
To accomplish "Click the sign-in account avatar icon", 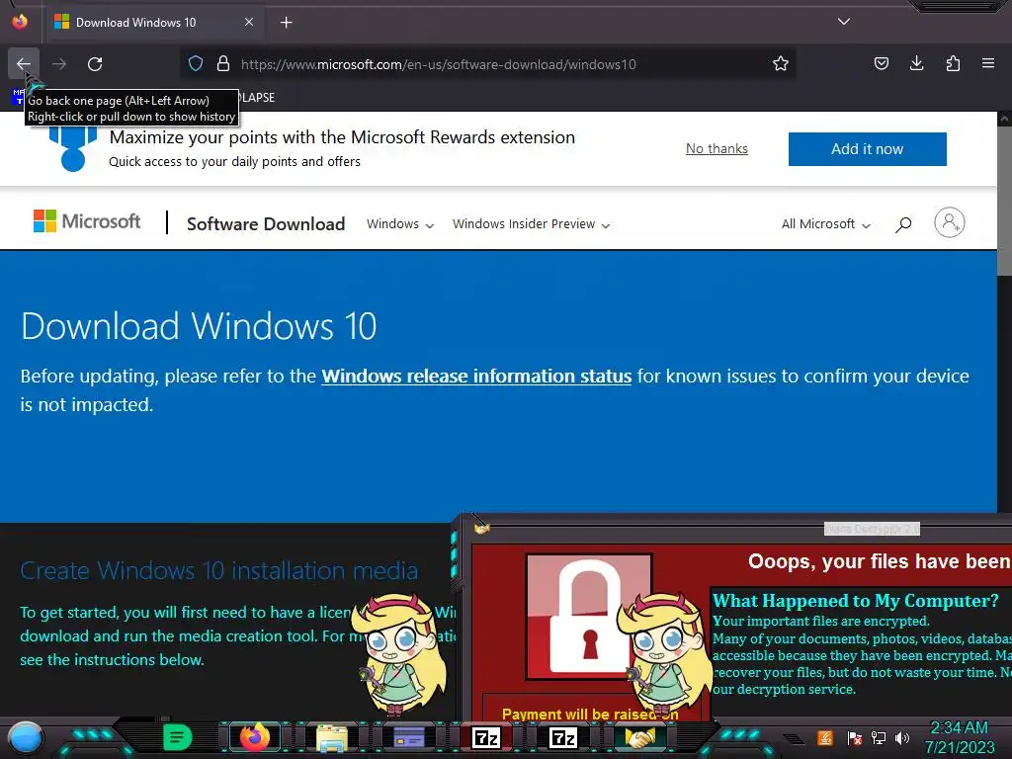I will (x=950, y=222).
